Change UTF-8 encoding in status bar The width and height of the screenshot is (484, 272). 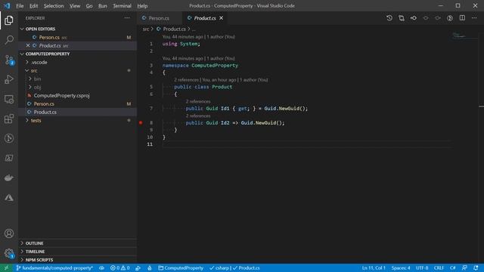point(422,268)
